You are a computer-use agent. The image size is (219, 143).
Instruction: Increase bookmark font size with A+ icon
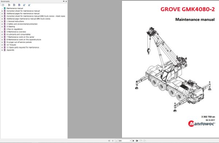point(24,5)
